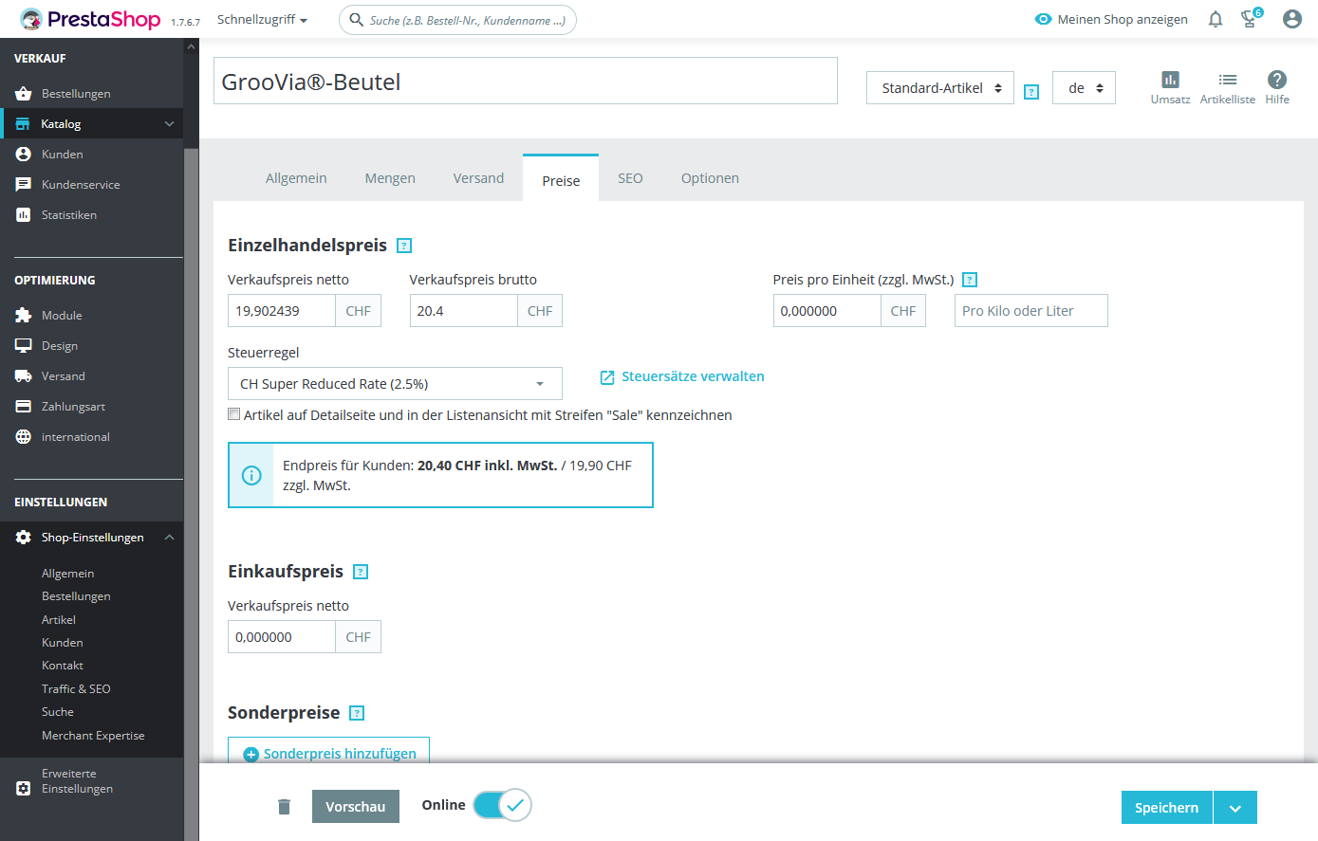Screen dimensions: 1318x841
Task: Open the user account avatar icon
Action: coord(1291,19)
